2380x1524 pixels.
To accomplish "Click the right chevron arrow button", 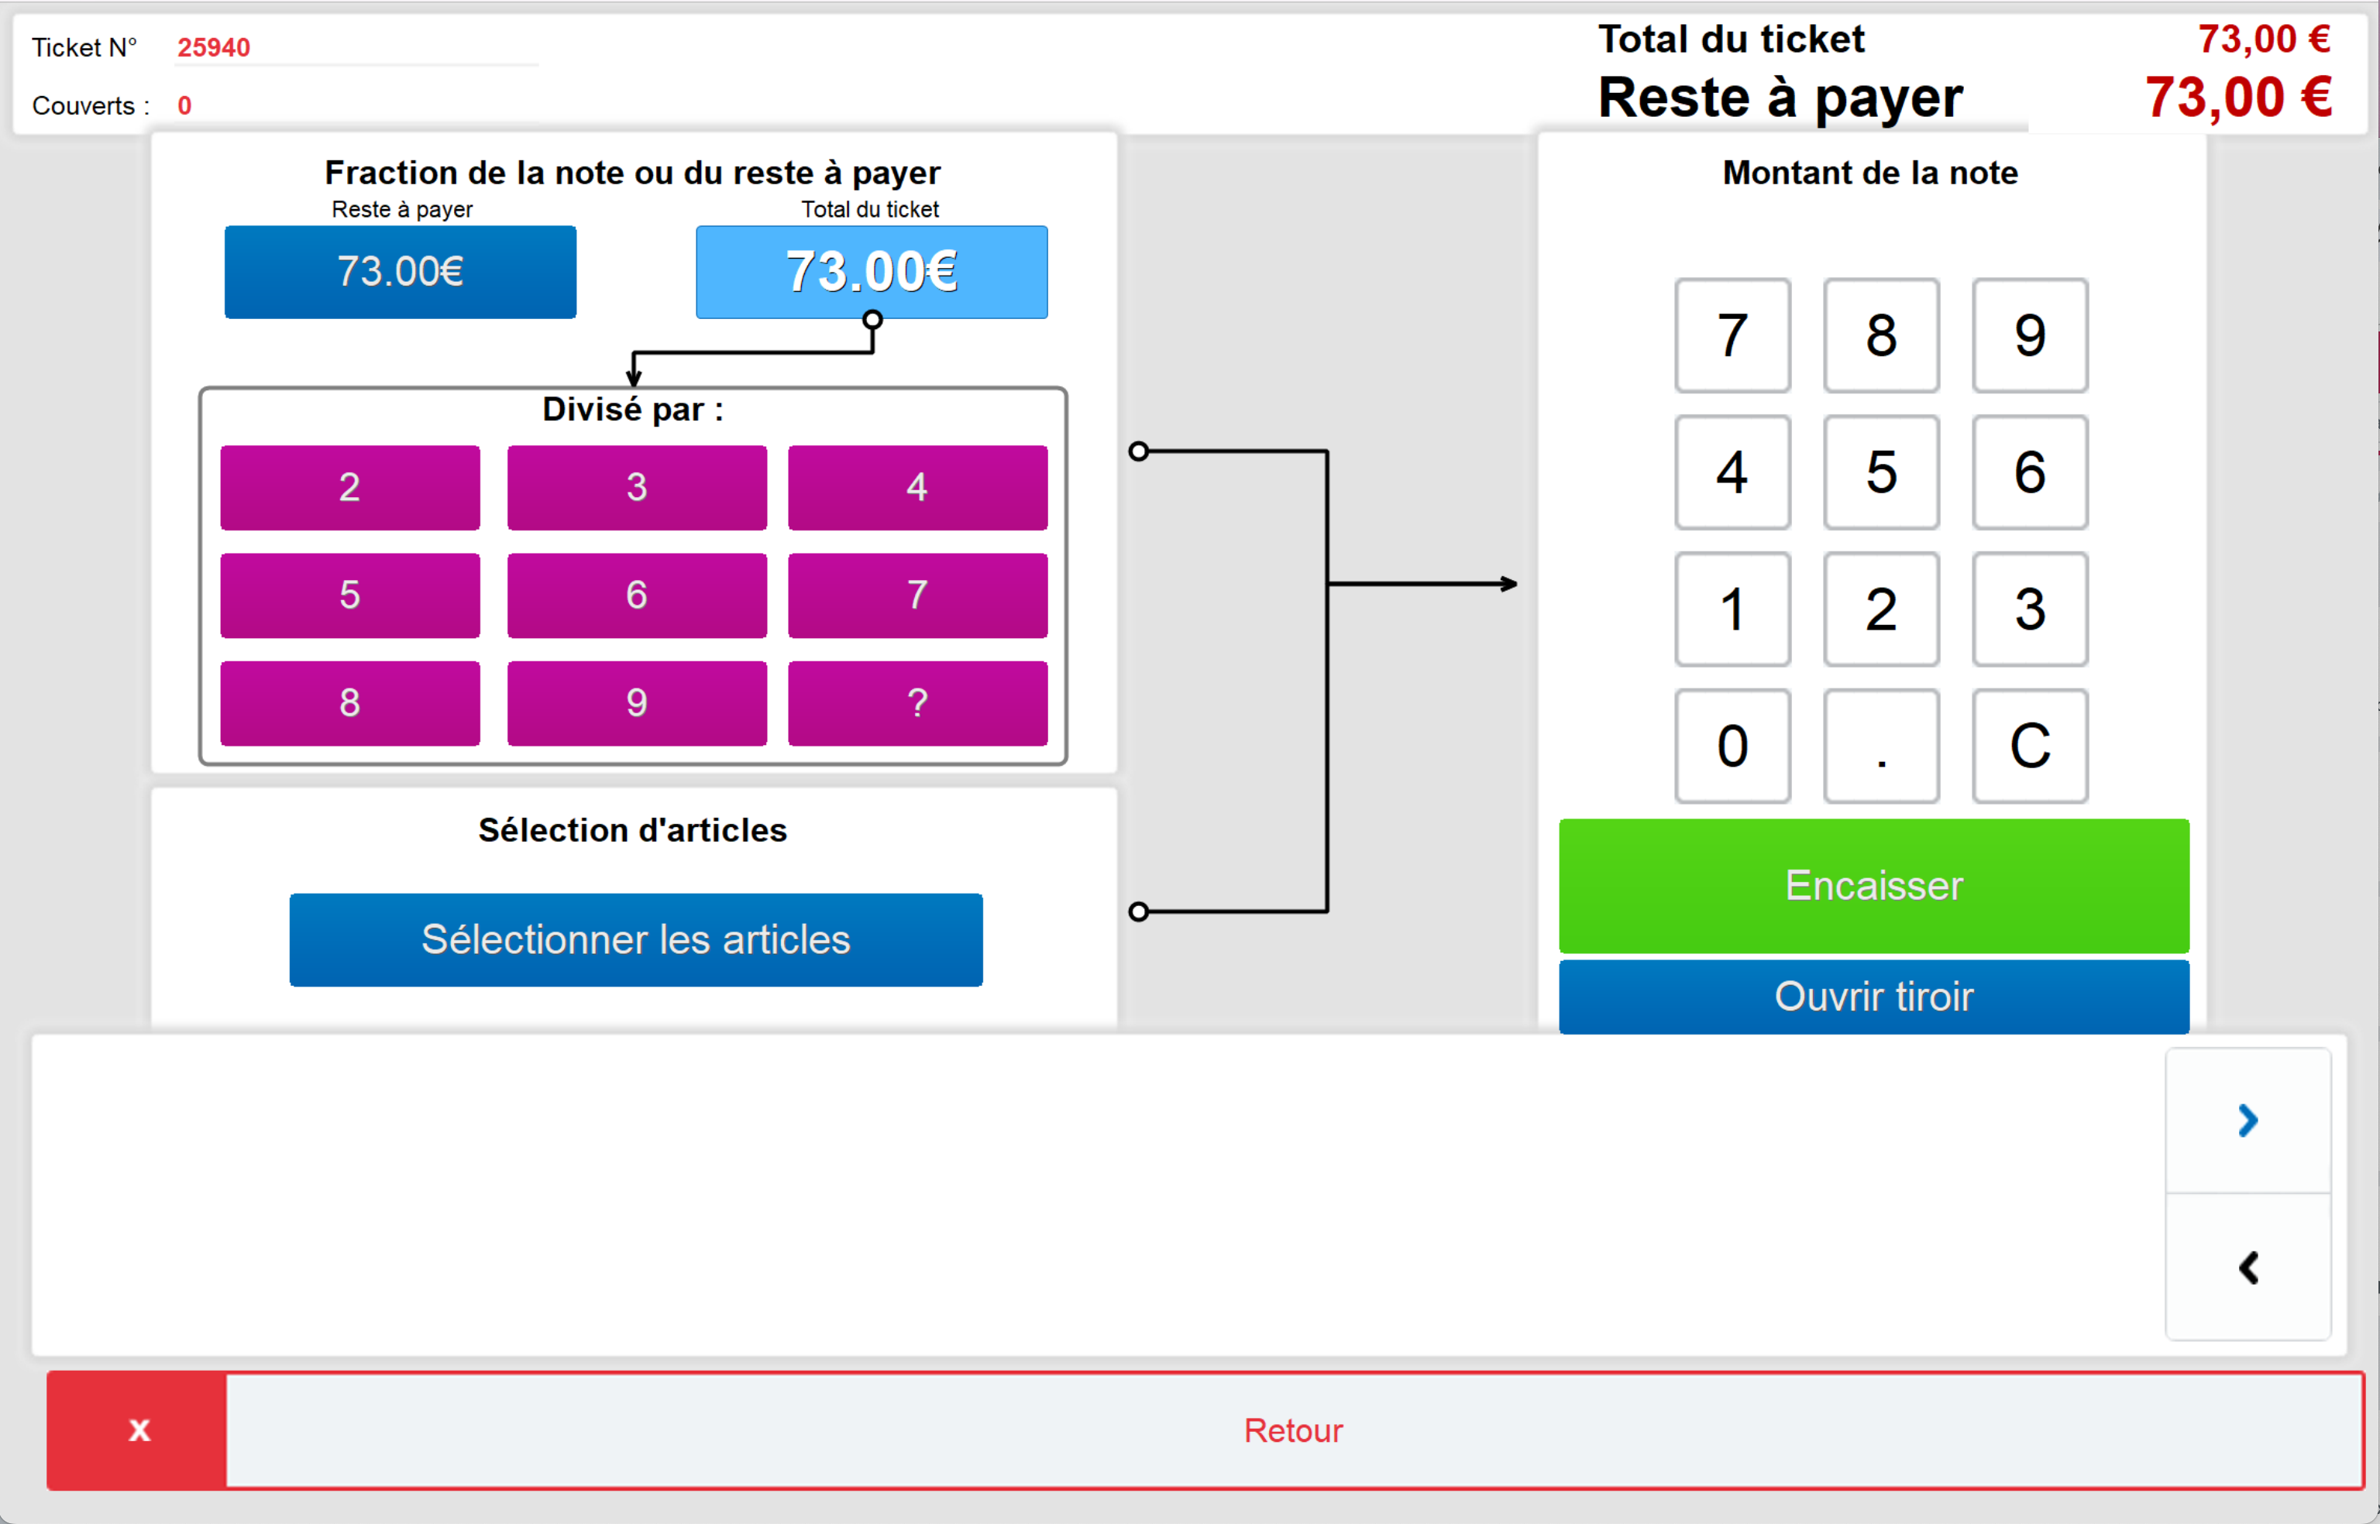I will [2248, 1121].
